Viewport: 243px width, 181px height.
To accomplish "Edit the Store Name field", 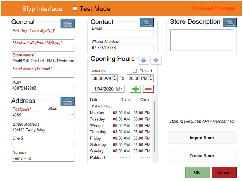I will [x=43, y=61].
